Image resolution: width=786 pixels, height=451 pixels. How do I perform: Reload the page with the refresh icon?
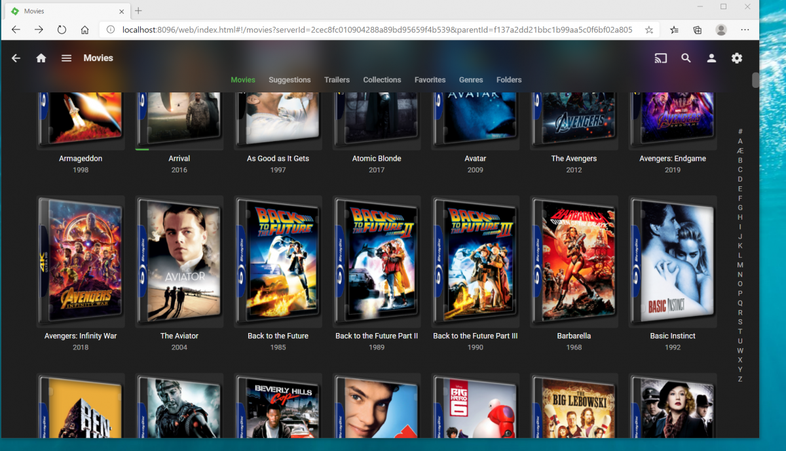62,29
